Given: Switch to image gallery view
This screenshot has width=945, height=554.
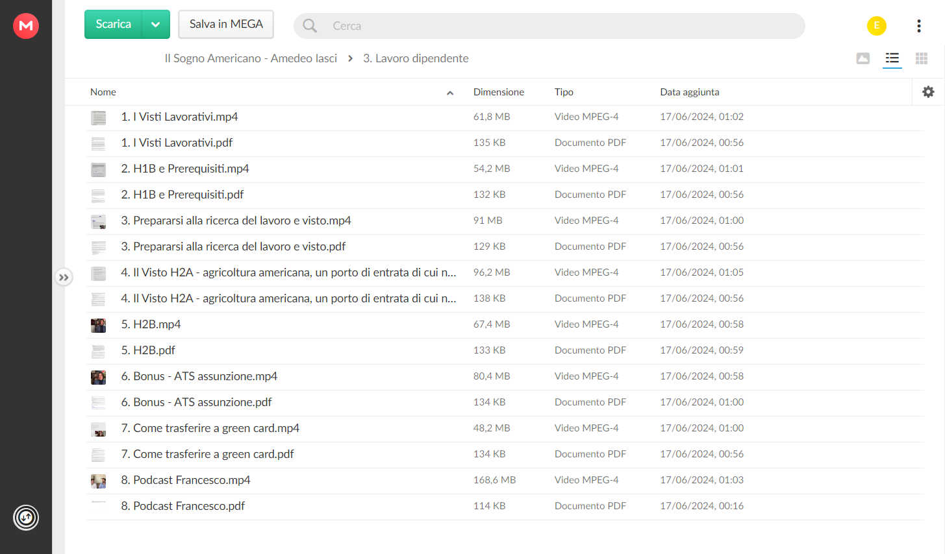Looking at the screenshot, I should [863, 59].
